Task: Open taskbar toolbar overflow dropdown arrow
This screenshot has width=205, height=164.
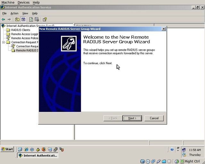Action: (178, 150)
